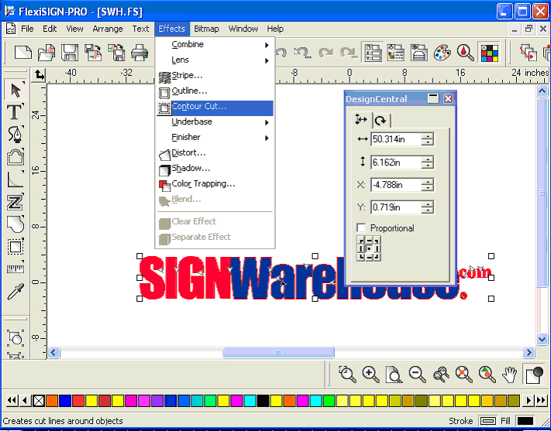Click the ruler origin corner icon
Image resolution: width=551 pixels, height=431 pixels.
pyautogui.click(x=39, y=75)
